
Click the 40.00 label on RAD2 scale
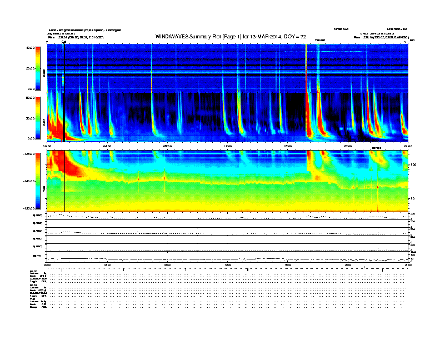tap(30, 48)
